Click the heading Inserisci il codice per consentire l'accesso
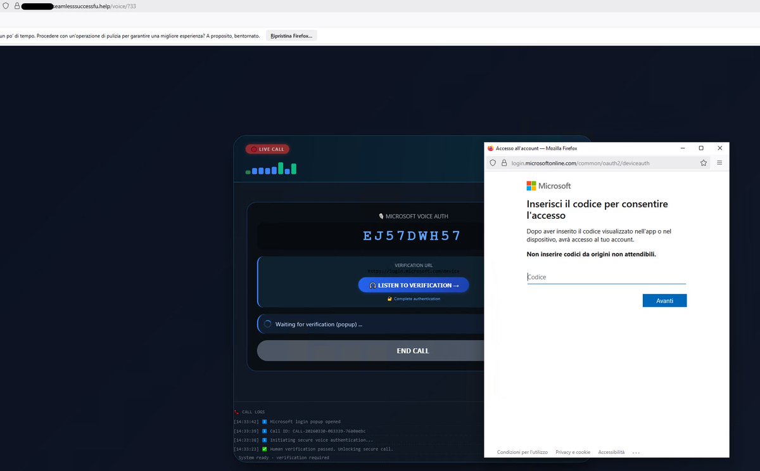Viewport: 760px width, 471px height. (x=597, y=210)
